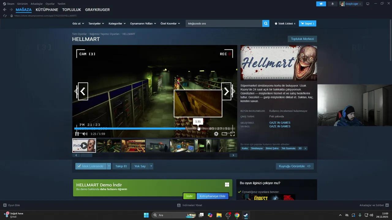Viewport: 392px width, 220px height.
Task: Select the store exterior night screenshot thumbnail
Action: point(157,146)
